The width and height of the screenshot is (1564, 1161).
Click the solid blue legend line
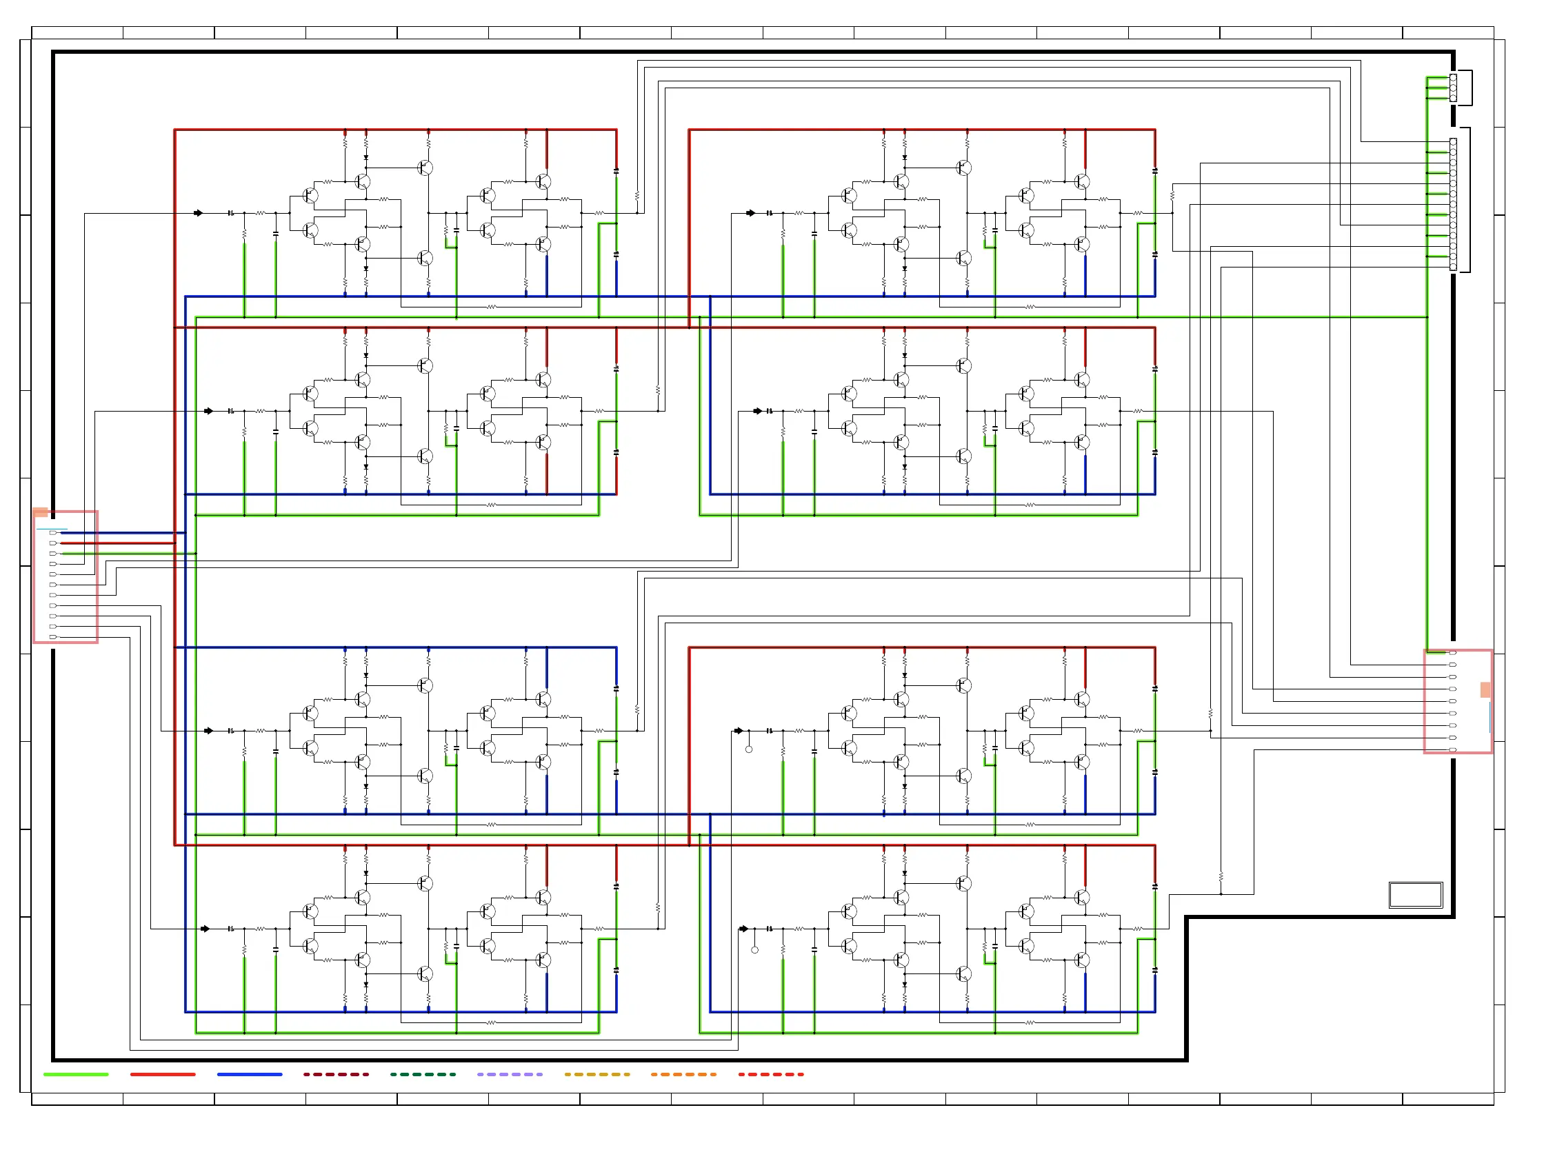pyautogui.click(x=250, y=1075)
